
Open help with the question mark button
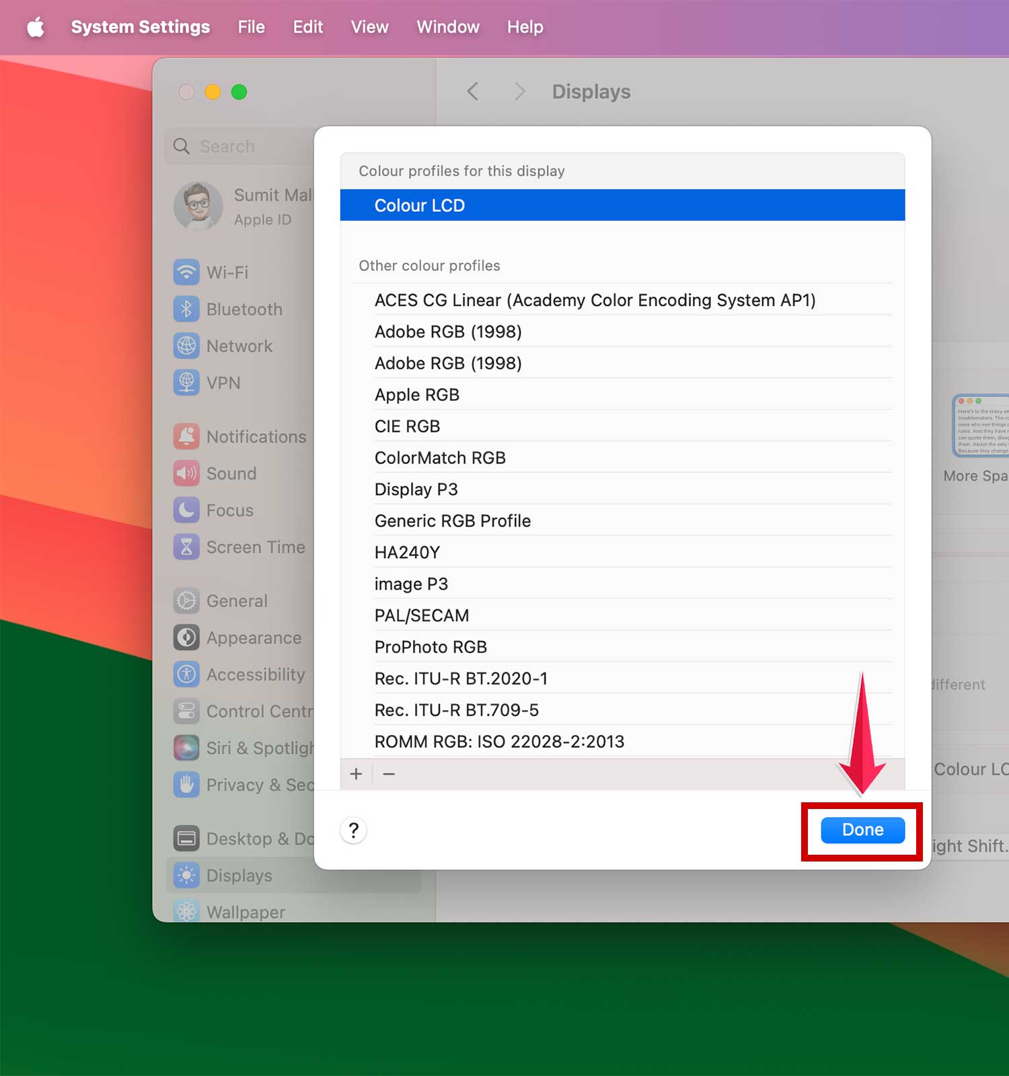click(x=354, y=830)
